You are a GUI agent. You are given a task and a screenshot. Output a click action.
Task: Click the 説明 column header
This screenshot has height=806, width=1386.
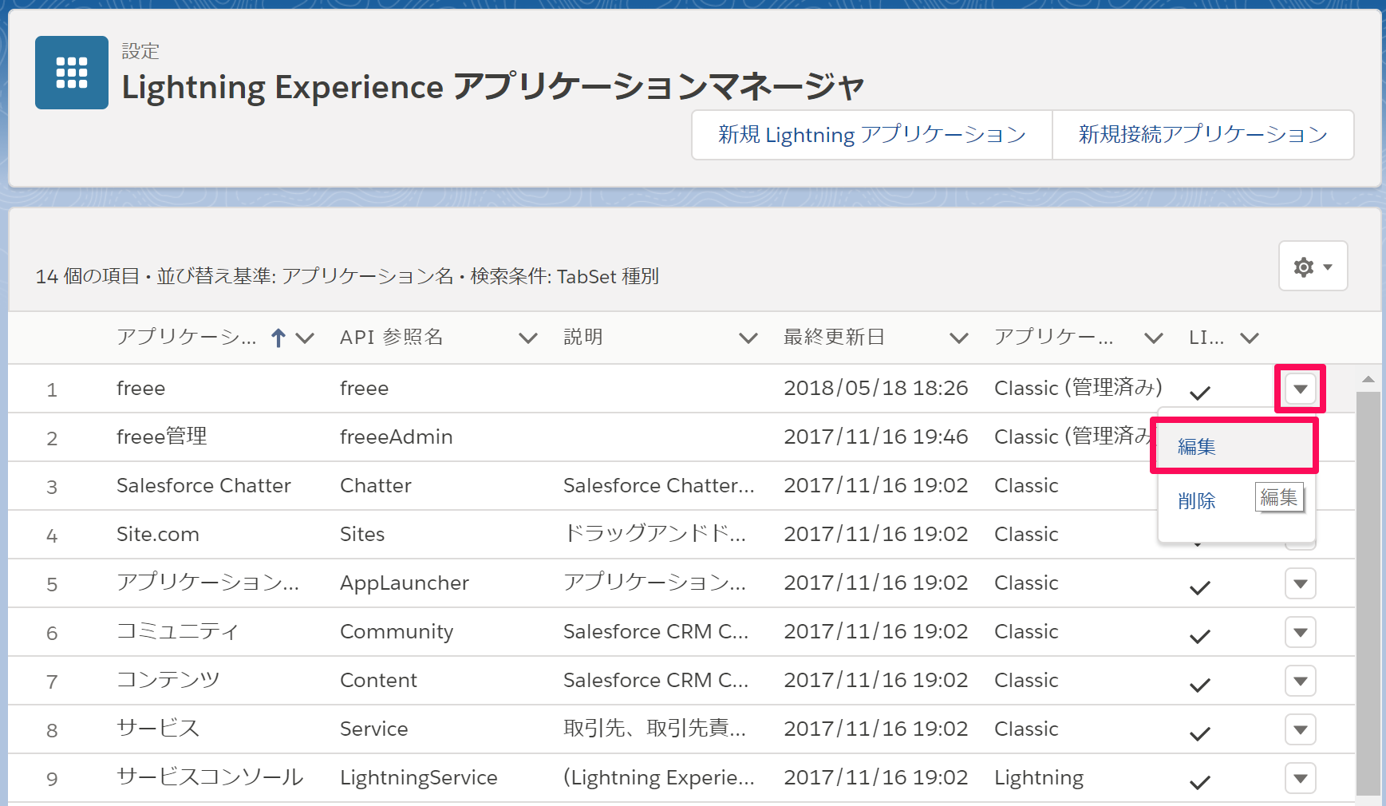point(583,337)
